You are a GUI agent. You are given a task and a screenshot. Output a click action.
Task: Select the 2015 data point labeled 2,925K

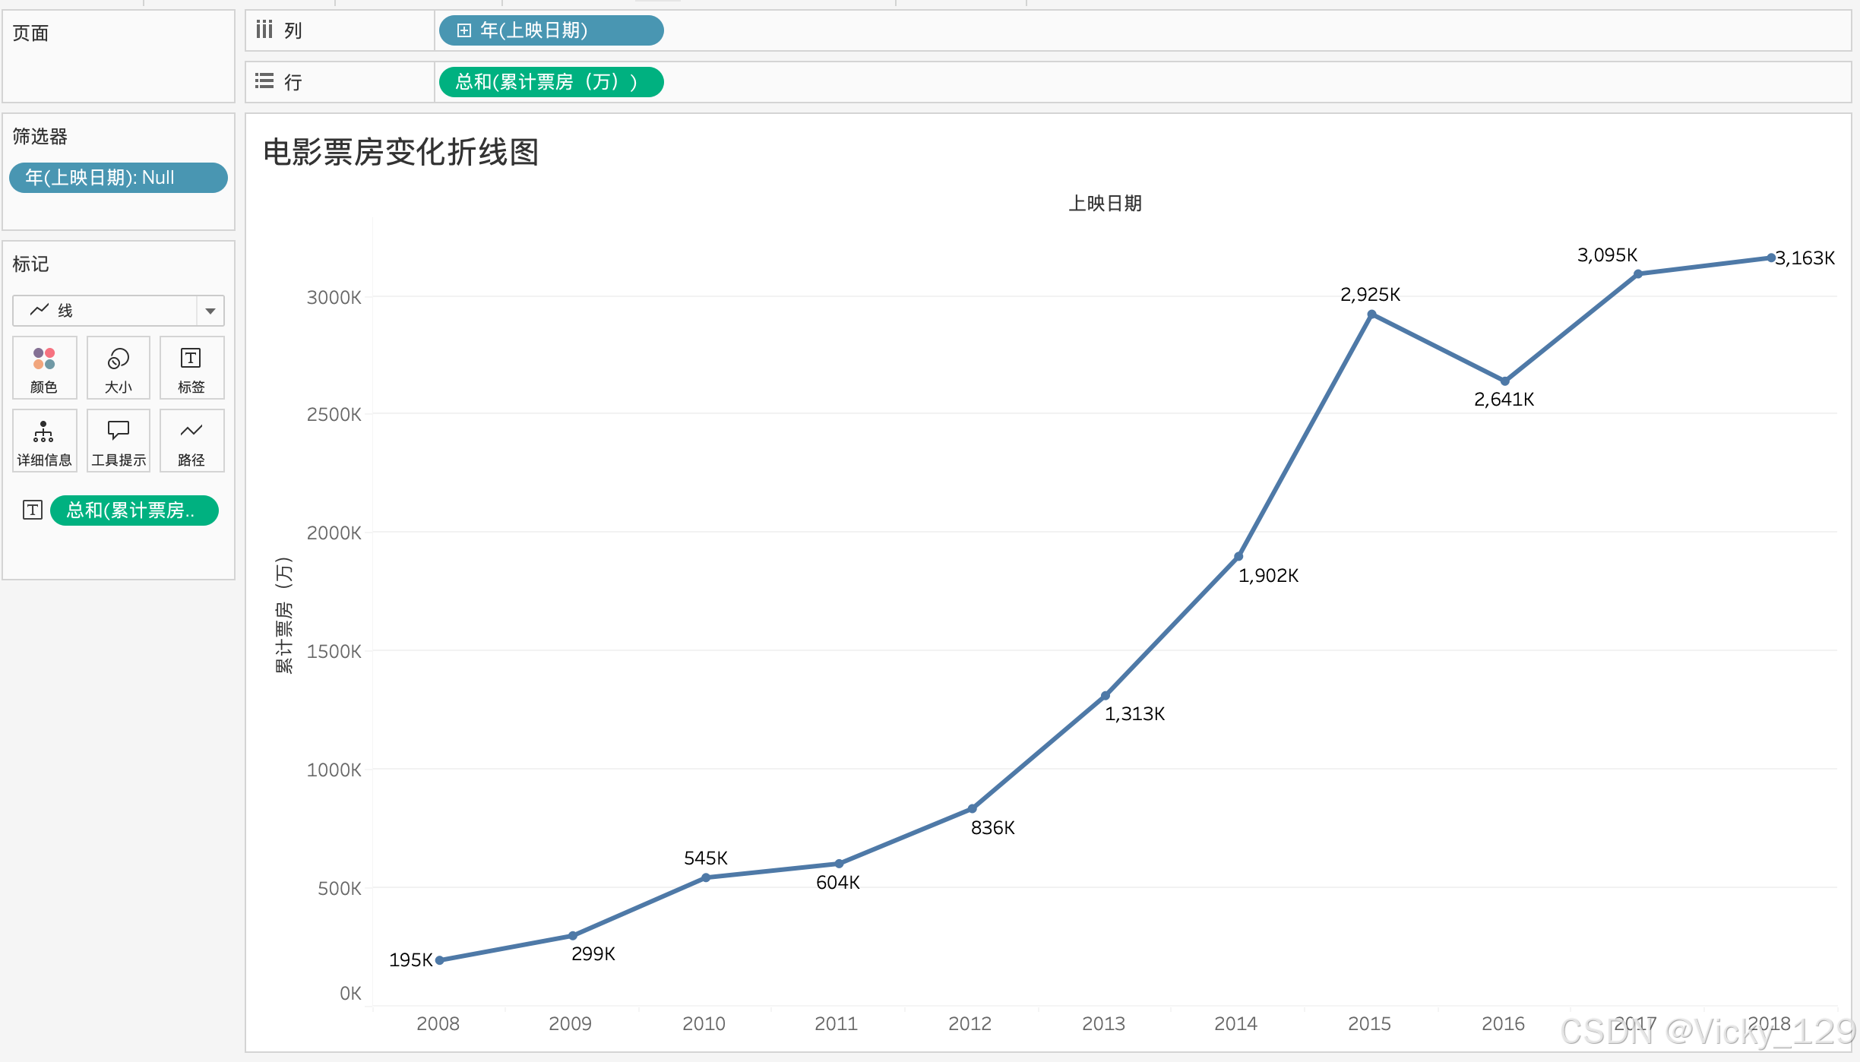(x=1371, y=314)
